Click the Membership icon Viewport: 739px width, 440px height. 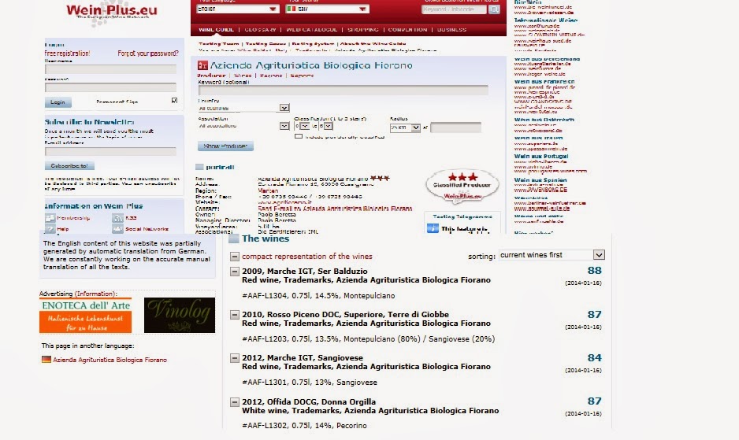point(50,218)
